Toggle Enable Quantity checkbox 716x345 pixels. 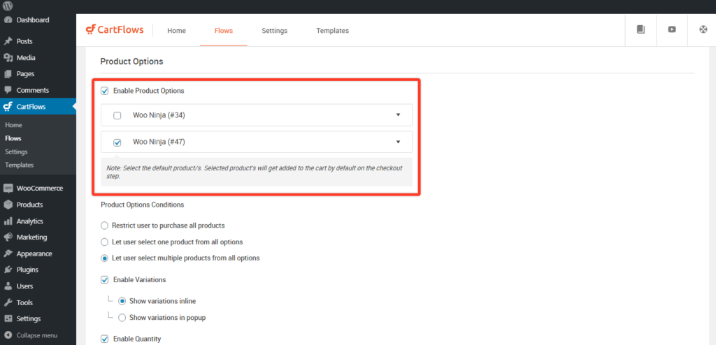pos(105,339)
